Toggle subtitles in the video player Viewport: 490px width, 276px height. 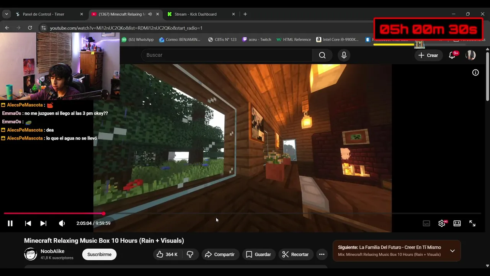coord(426,223)
